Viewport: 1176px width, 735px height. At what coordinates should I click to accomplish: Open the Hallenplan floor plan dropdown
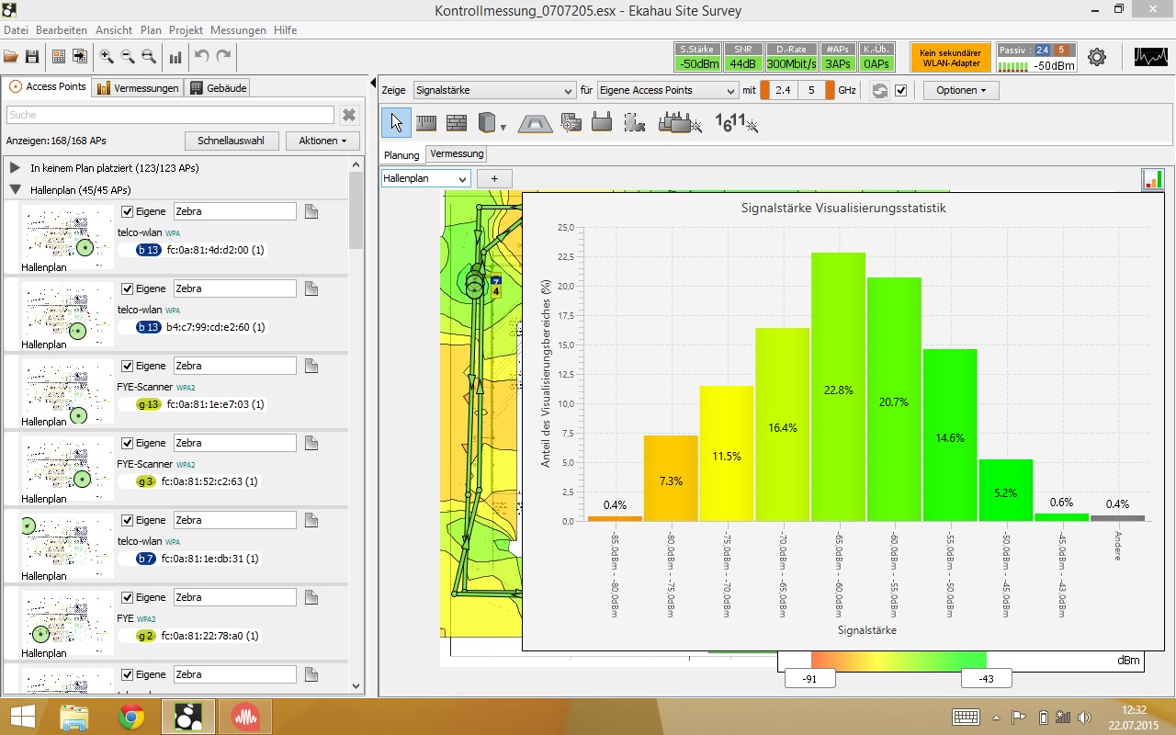[425, 178]
